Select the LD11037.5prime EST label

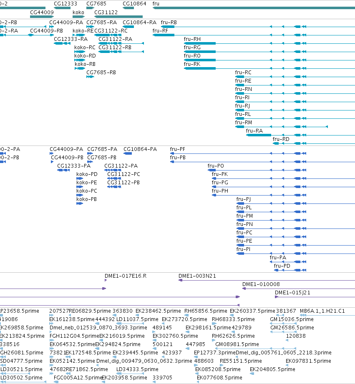[x=137, y=319]
